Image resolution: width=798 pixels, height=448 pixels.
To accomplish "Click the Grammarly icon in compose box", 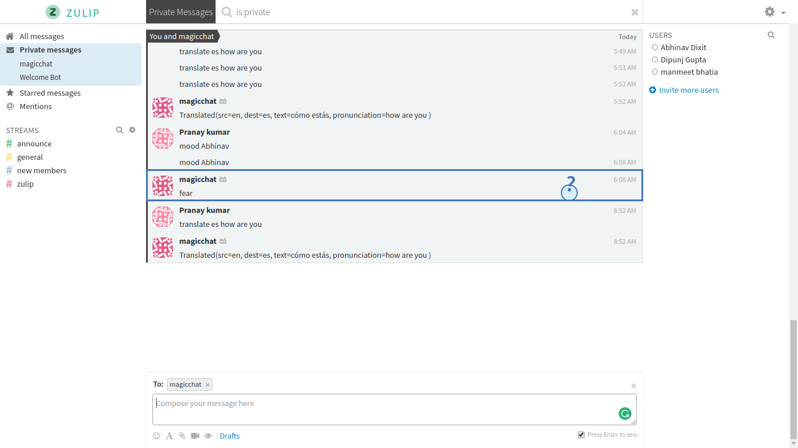I will [x=625, y=414].
